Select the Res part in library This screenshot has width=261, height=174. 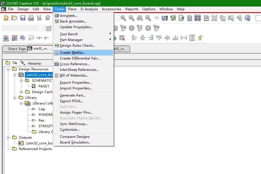(41, 120)
